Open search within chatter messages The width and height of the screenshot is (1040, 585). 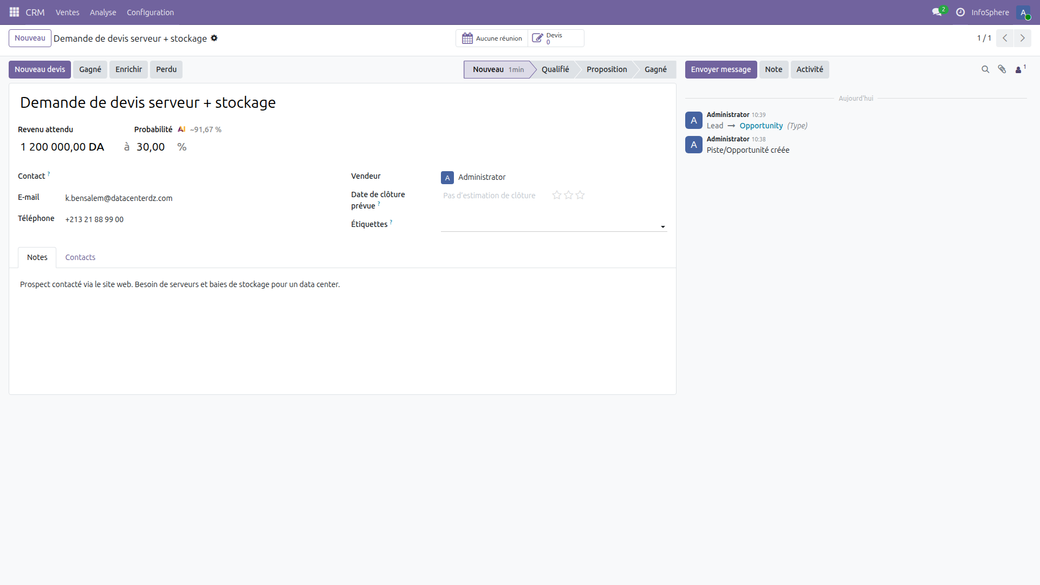coord(985,69)
